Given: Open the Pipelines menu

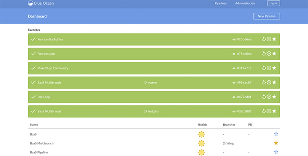Looking at the screenshot, I should pyautogui.click(x=221, y=3).
